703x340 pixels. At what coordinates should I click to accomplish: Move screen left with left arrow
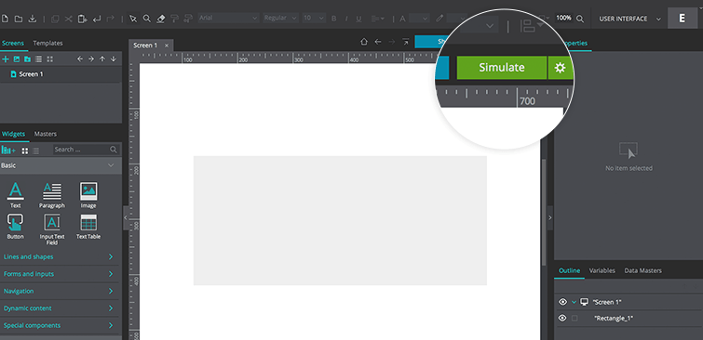[80, 59]
